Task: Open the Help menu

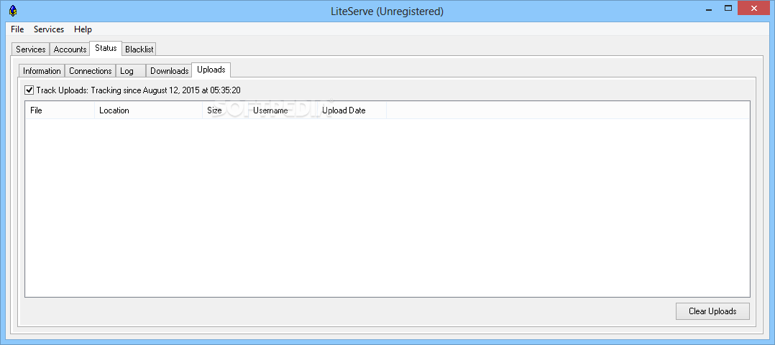Action: [x=83, y=29]
